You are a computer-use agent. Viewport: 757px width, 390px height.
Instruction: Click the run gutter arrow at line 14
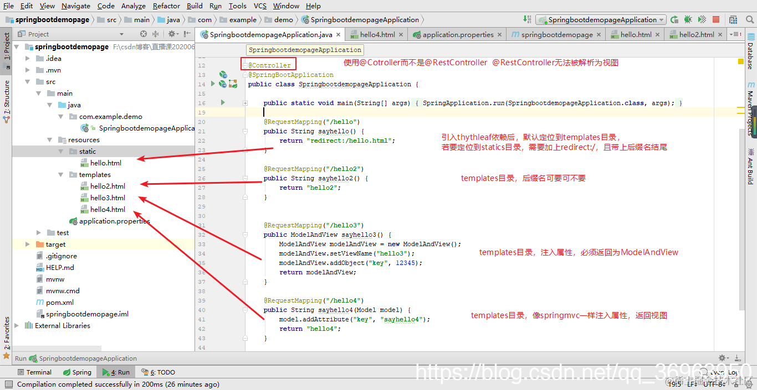coord(213,84)
